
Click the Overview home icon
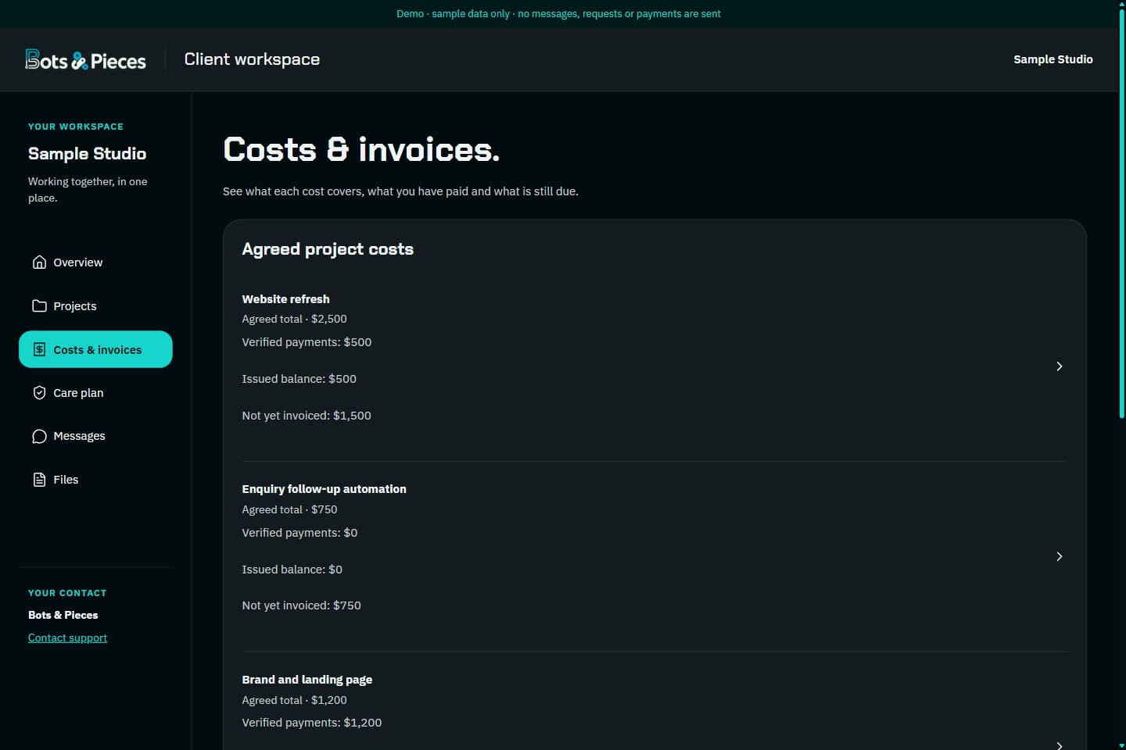pos(39,262)
